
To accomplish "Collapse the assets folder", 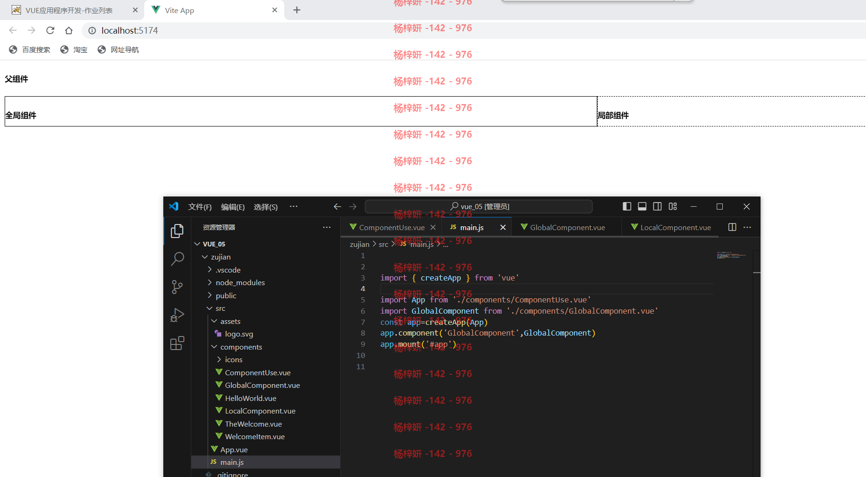I will coord(214,321).
